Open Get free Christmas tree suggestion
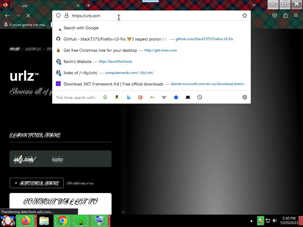 tap(151, 50)
